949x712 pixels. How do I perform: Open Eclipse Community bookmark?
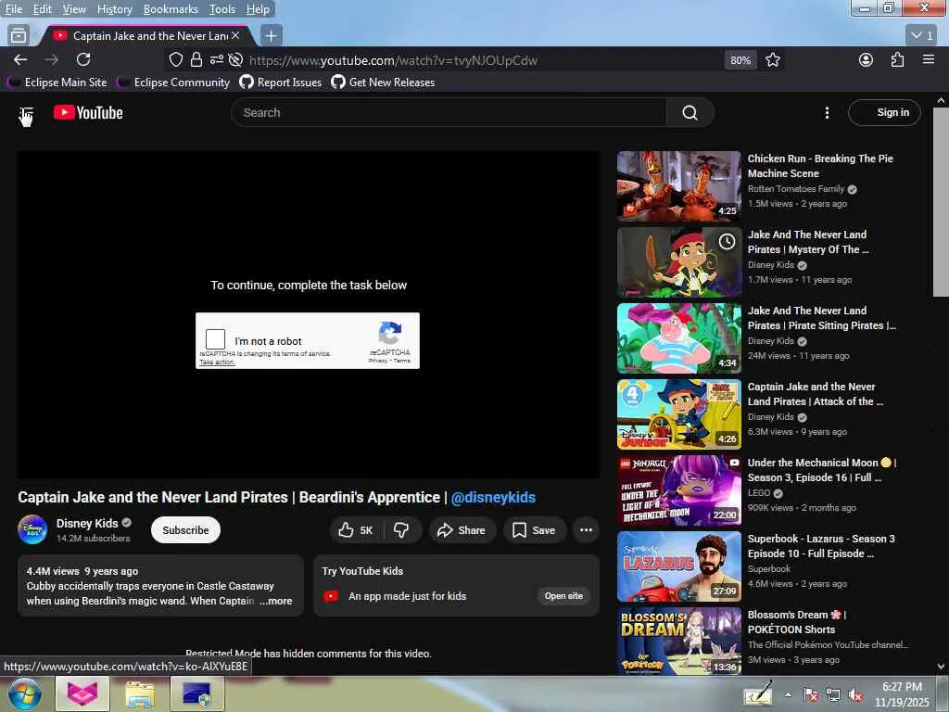pyautogui.click(x=173, y=83)
